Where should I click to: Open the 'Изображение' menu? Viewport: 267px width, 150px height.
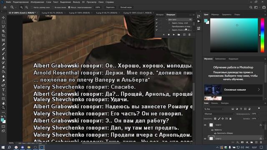coord(38,2)
